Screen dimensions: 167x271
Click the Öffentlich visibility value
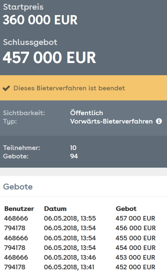pyautogui.click(x=86, y=113)
